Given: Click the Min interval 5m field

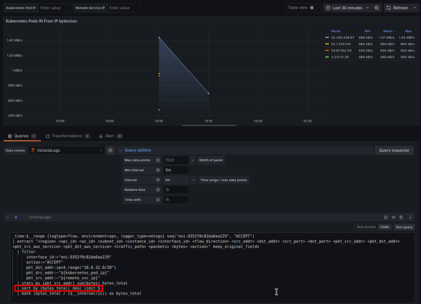Looking at the screenshot, I should coord(176,170).
